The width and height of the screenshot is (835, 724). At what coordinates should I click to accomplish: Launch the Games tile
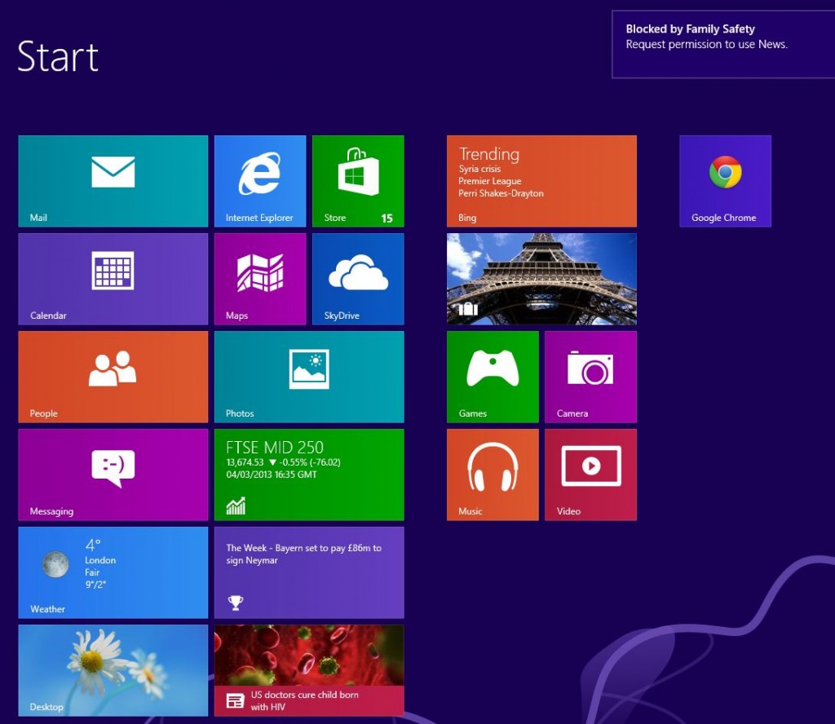[x=493, y=377]
